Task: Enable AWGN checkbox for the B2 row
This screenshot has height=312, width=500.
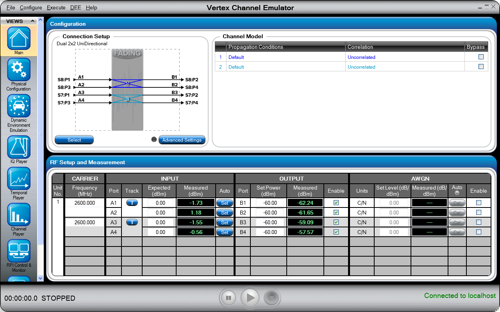Action: pyautogui.click(x=479, y=213)
